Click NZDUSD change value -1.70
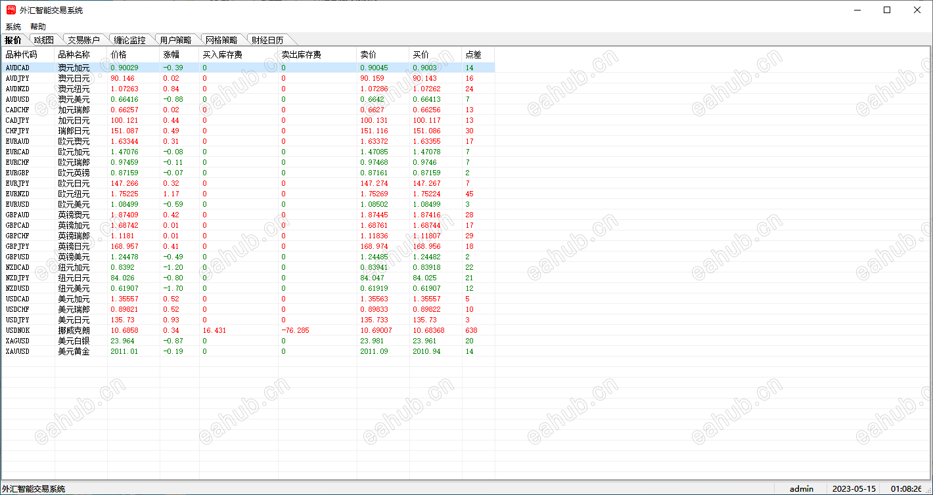Image resolution: width=933 pixels, height=495 pixels. [173, 288]
